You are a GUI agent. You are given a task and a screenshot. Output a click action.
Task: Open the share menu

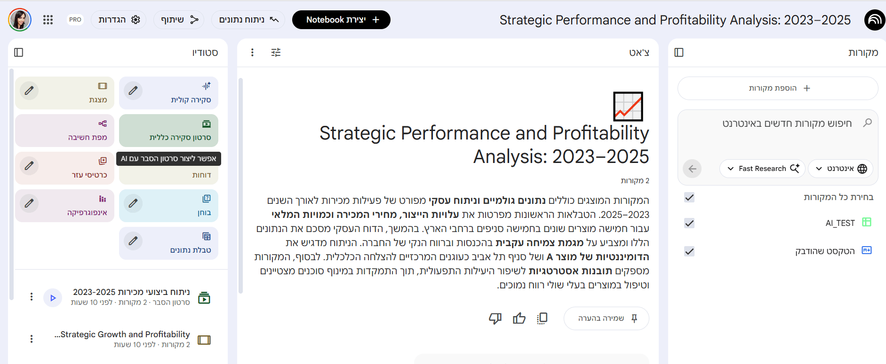(179, 20)
